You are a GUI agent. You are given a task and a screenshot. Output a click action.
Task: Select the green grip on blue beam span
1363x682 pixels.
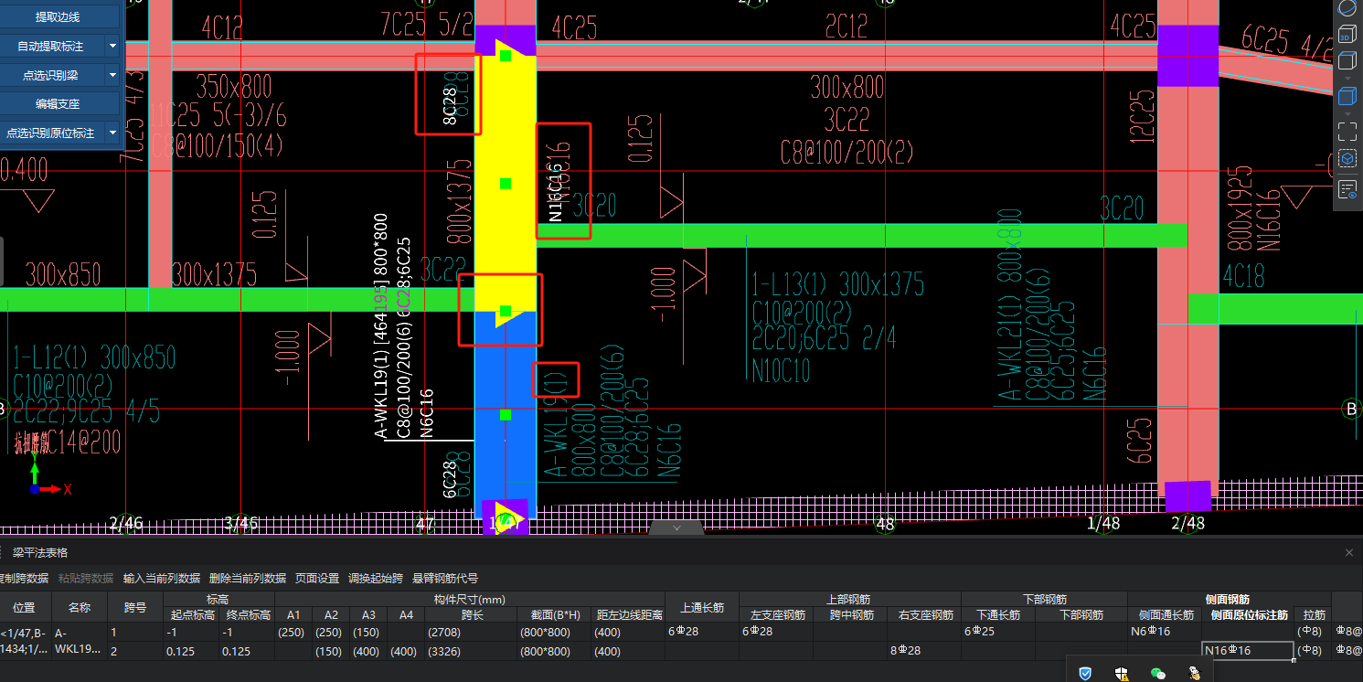pyautogui.click(x=506, y=415)
